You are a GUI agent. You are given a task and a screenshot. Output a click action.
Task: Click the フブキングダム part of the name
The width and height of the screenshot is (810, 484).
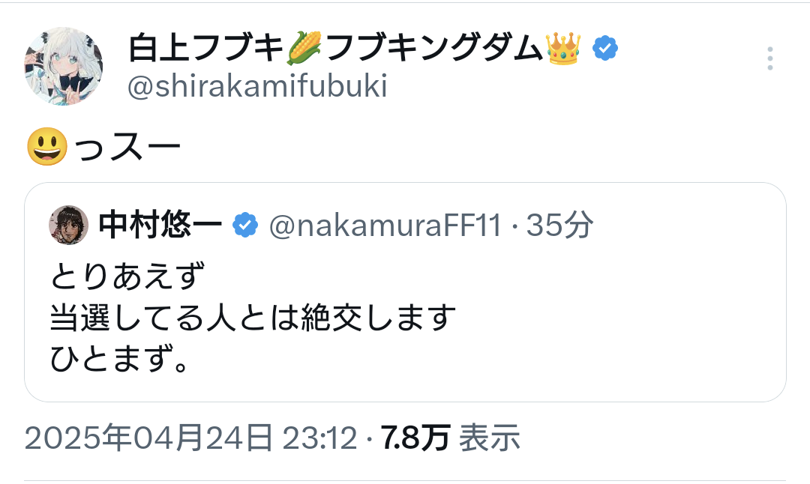pyautogui.click(x=434, y=49)
